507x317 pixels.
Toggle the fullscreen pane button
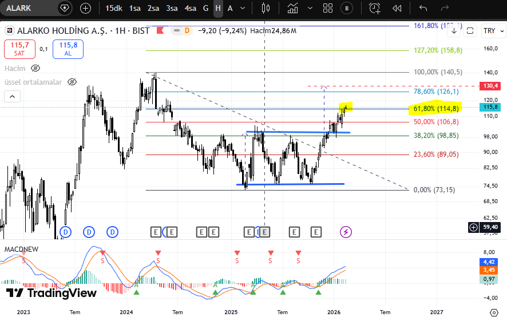point(470,31)
